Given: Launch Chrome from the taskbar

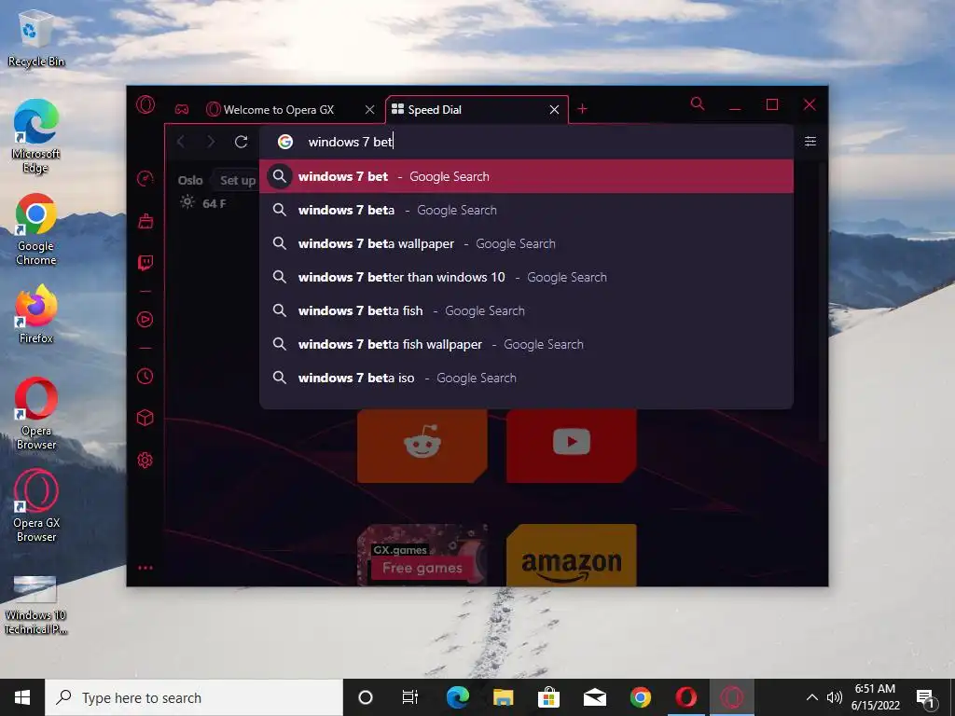Looking at the screenshot, I should click(x=640, y=697).
